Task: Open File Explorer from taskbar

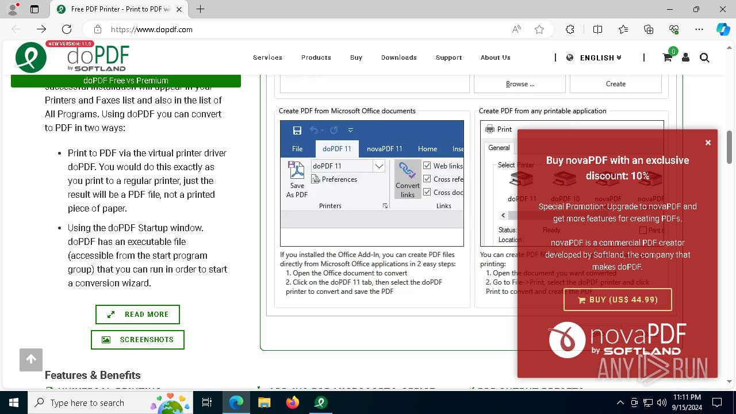Action: pos(264,402)
